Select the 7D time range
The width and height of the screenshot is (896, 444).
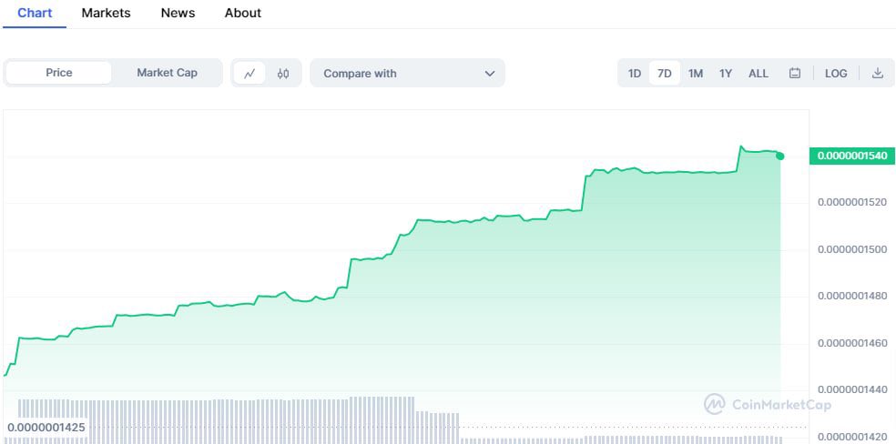[x=665, y=73]
